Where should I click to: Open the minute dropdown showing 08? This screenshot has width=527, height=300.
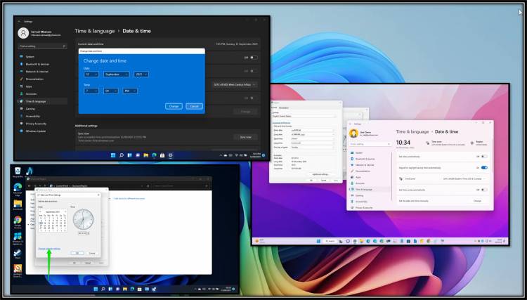[111, 91]
